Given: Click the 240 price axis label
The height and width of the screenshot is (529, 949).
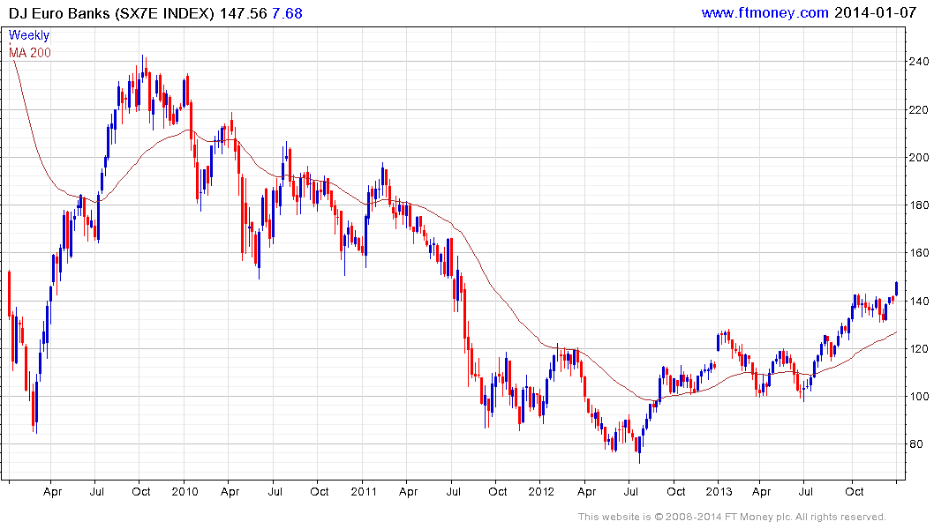Looking at the screenshot, I should 919,62.
